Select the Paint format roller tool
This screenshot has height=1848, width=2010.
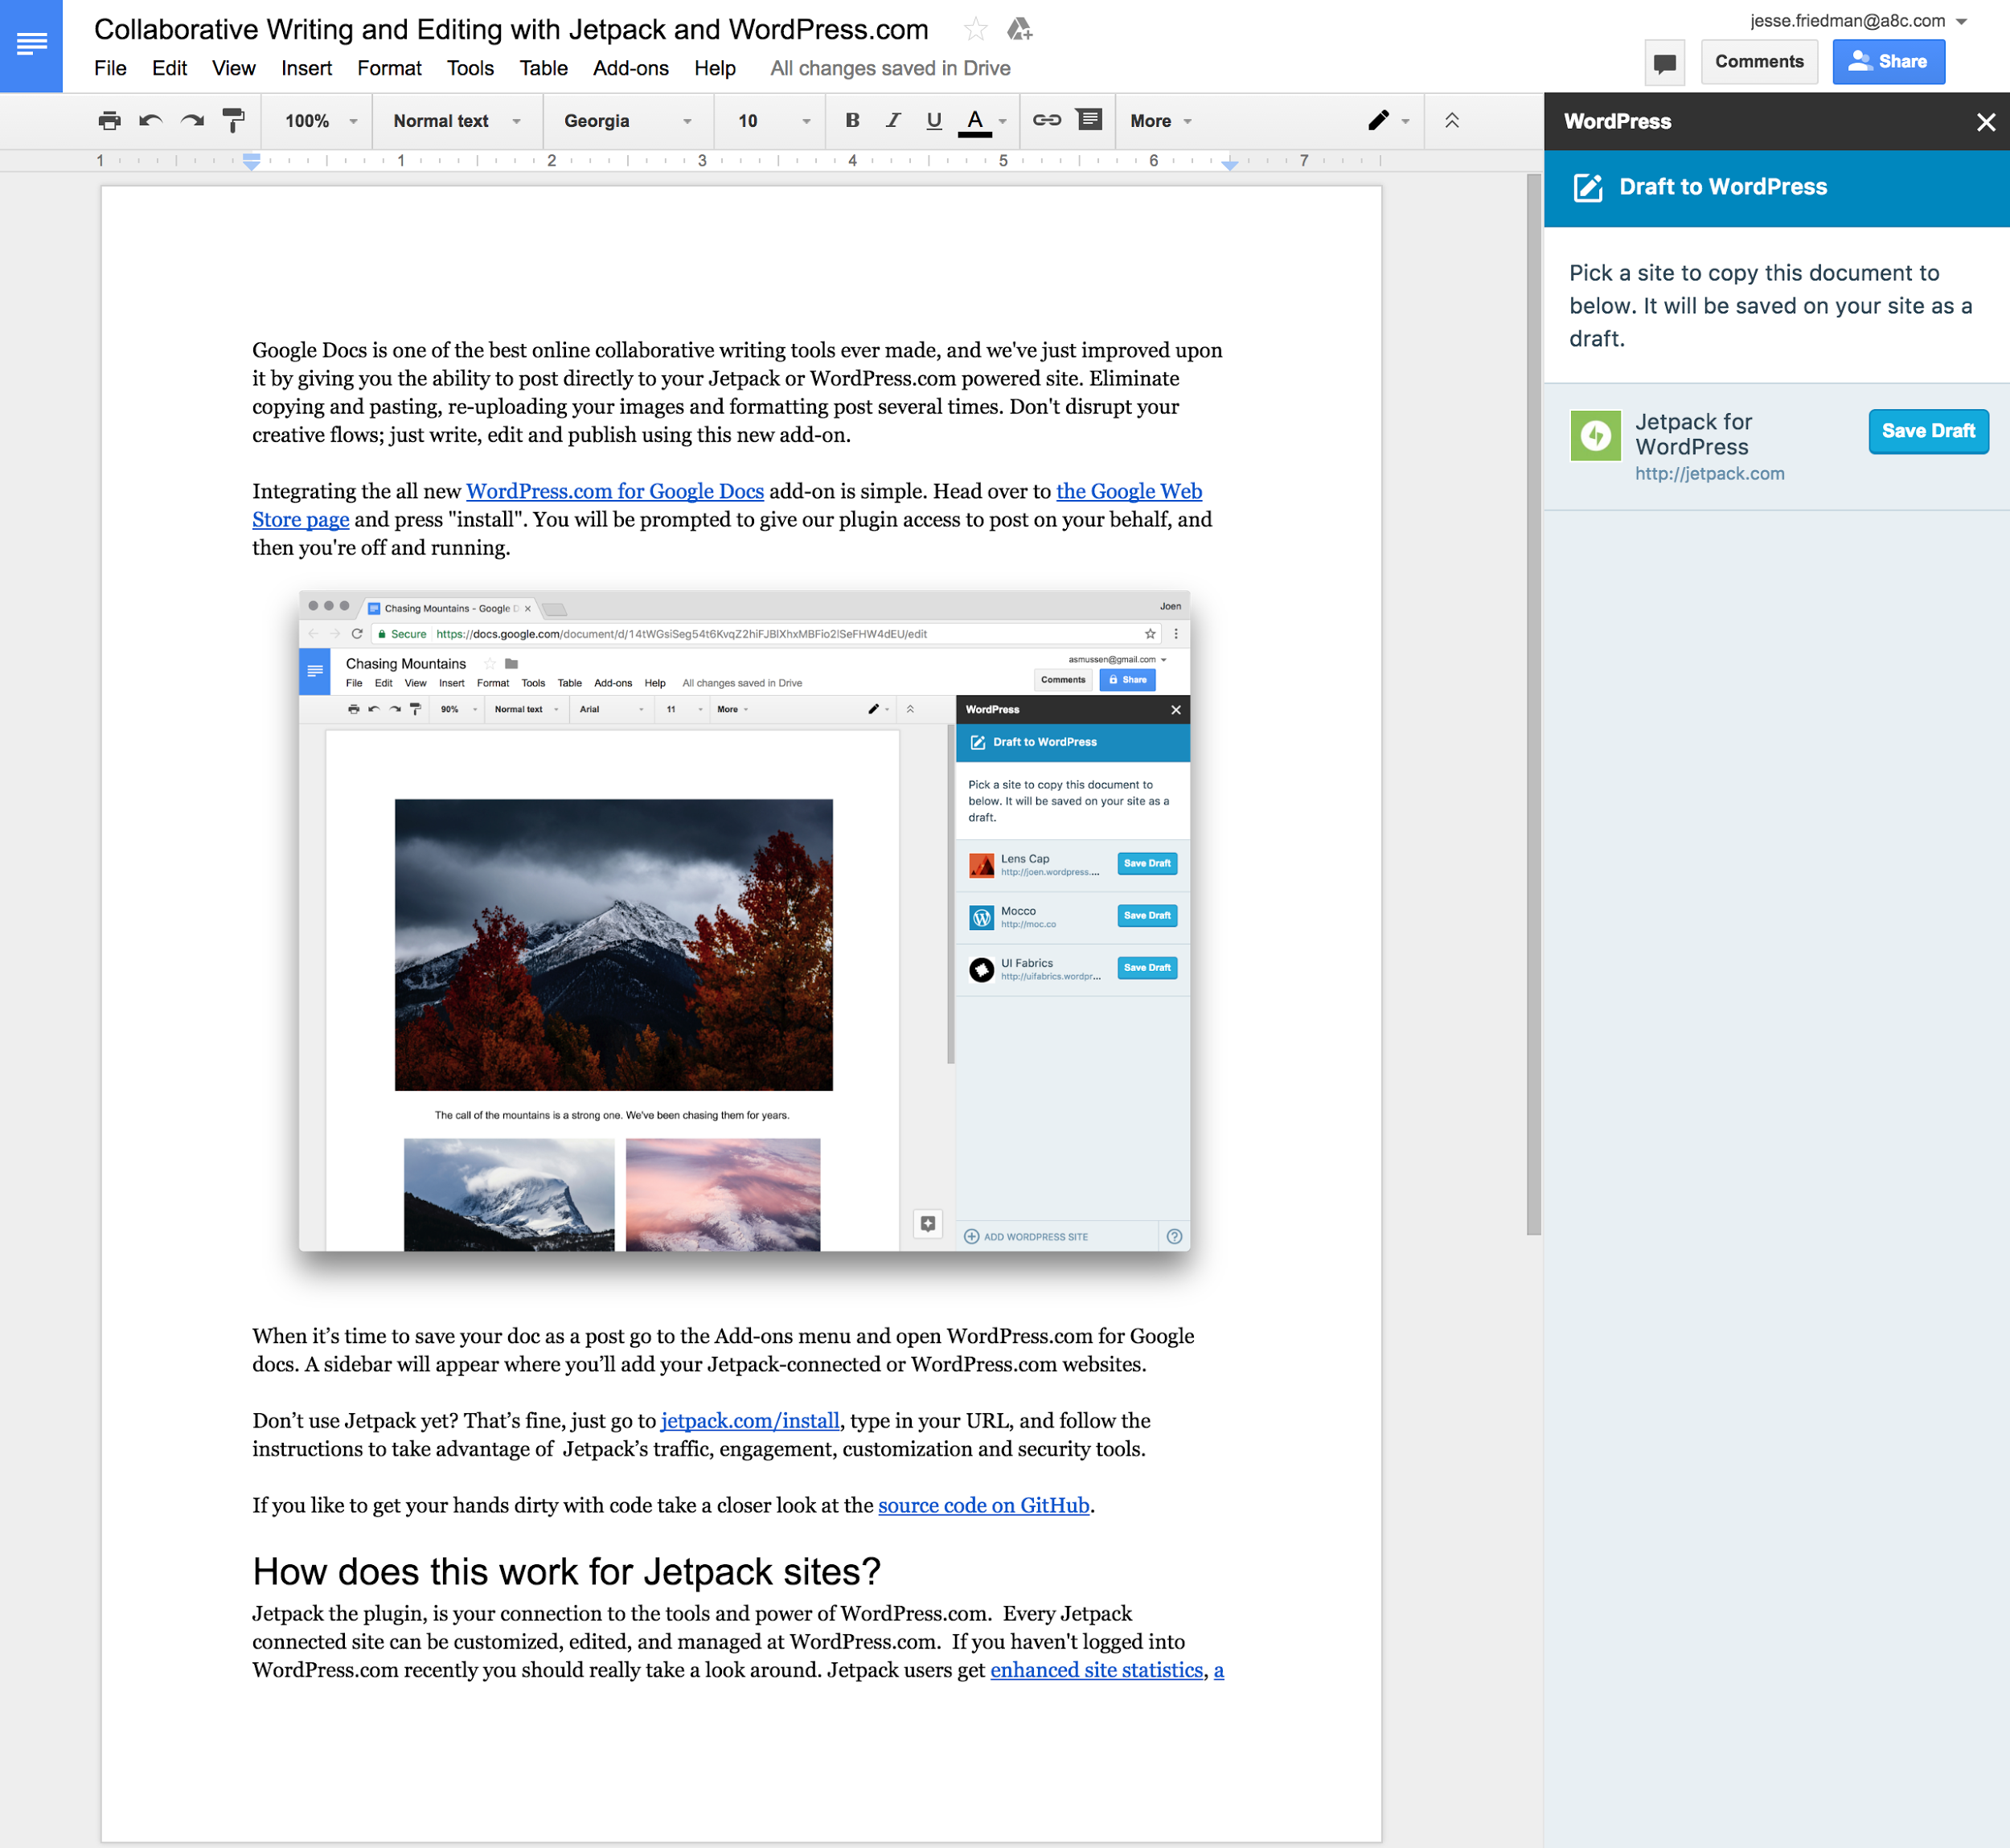[x=233, y=121]
